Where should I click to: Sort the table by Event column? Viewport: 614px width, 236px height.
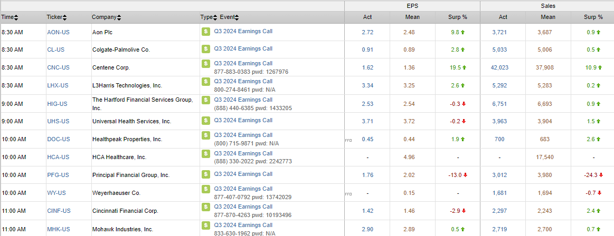(229, 17)
